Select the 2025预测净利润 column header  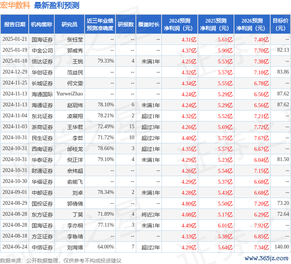(x=216, y=24)
